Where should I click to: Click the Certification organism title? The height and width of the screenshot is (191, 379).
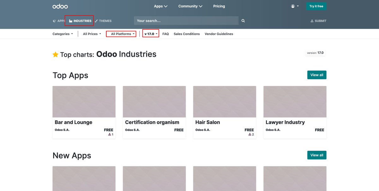click(x=152, y=122)
